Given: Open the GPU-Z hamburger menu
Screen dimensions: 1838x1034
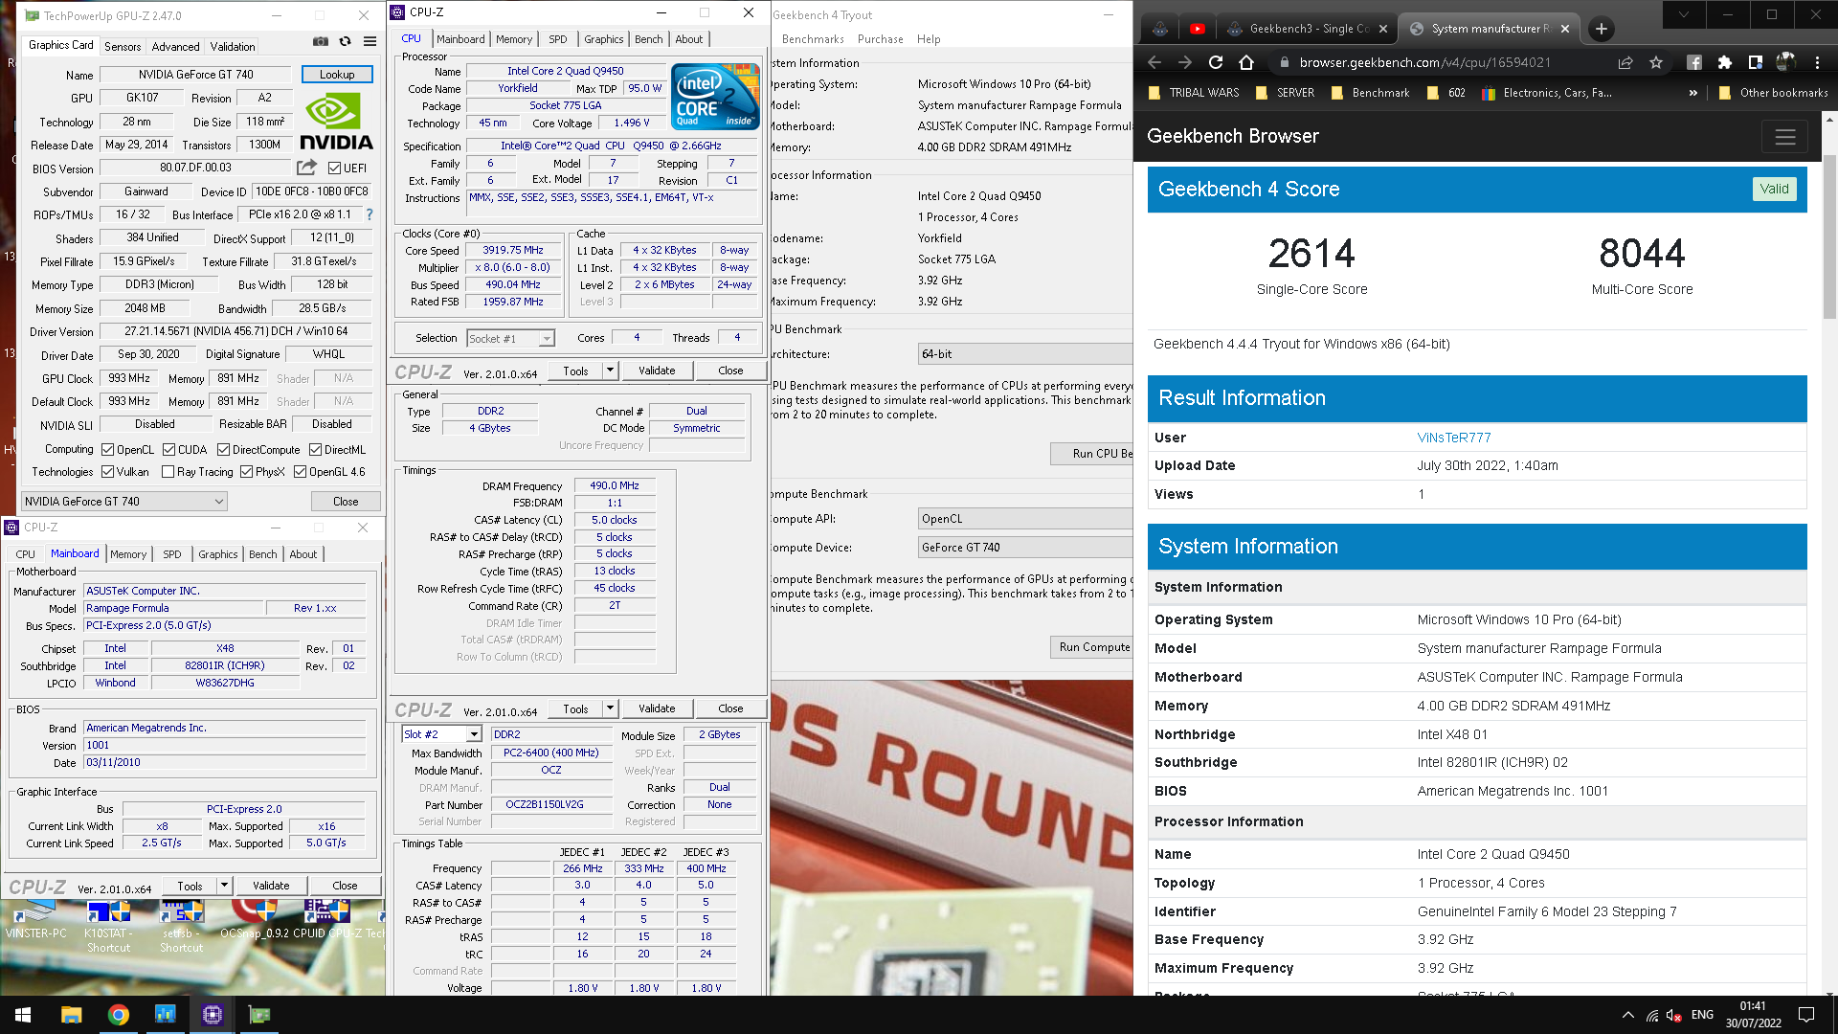Looking at the screenshot, I should [370, 41].
